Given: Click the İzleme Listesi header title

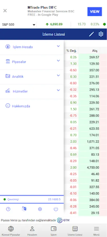Looking at the screenshot, I should [x=53, y=34].
